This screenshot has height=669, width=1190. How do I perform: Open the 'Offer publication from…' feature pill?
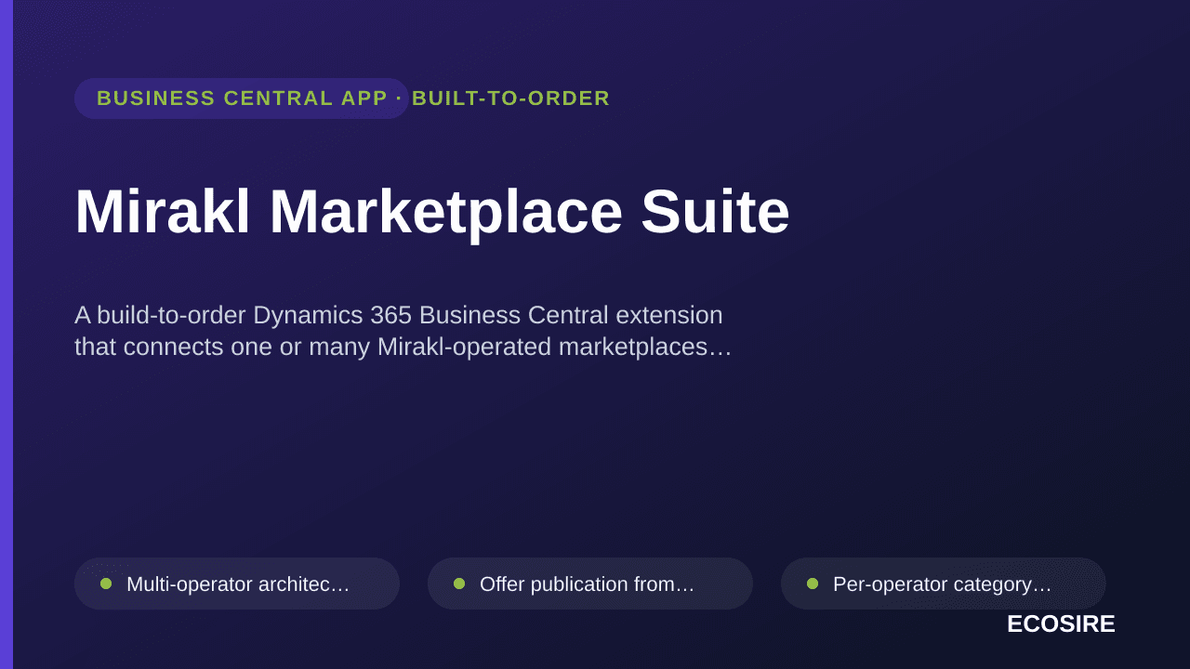(x=590, y=584)
